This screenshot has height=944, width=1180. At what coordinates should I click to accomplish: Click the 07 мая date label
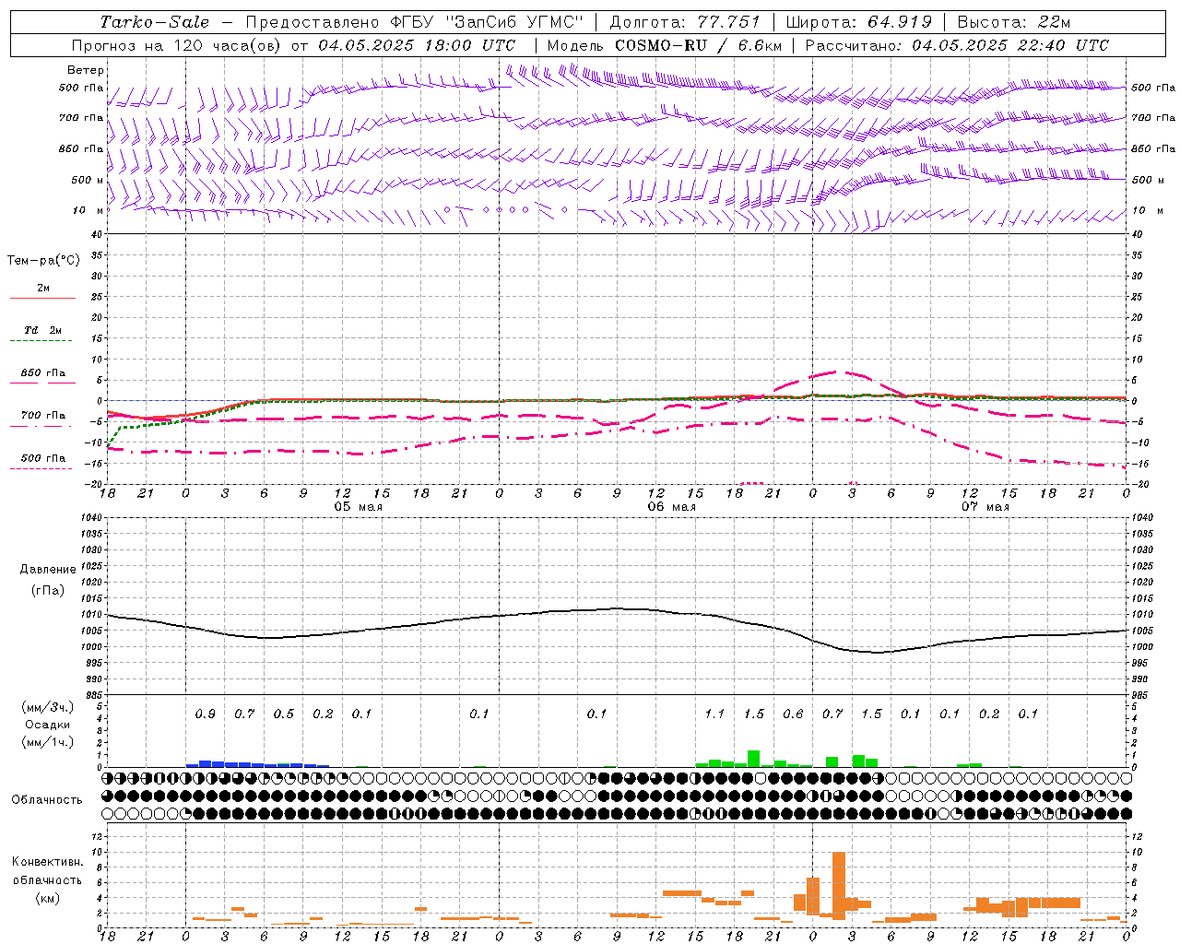click(985, 507)
